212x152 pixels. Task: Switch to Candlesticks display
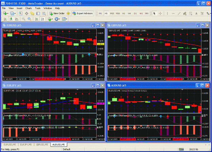tap(11, 19)
